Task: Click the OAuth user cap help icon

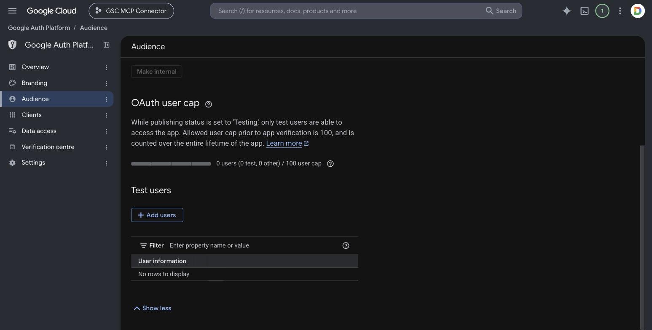Action: 208,104
